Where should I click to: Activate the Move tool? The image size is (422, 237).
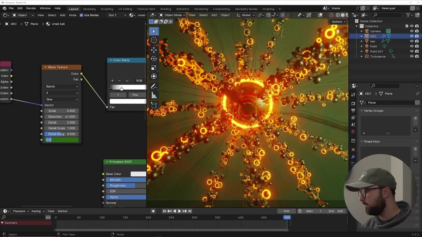tap(154, 49)
